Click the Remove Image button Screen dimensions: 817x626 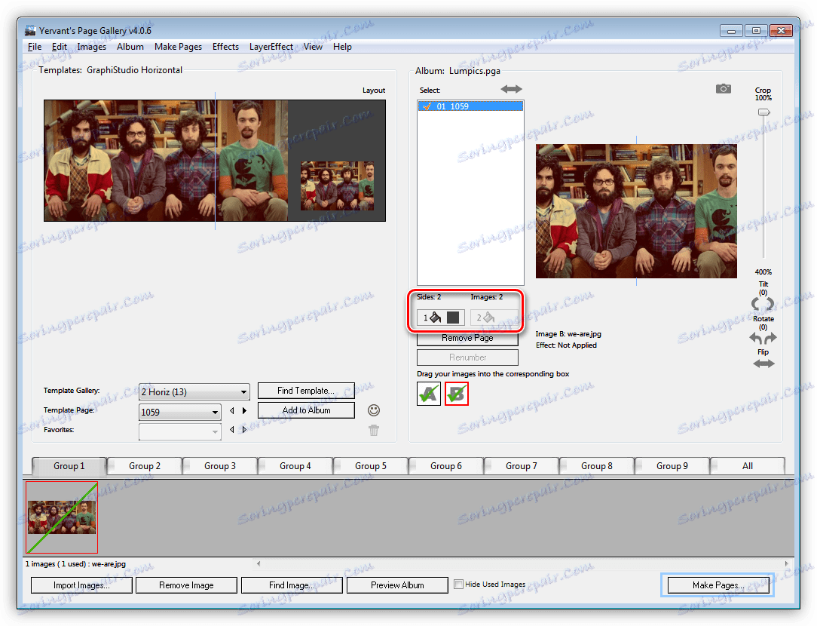click(186, 585)
